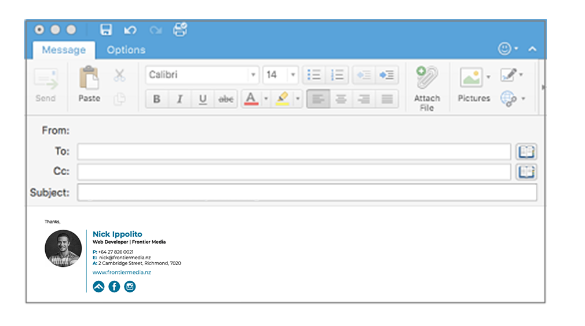
Task: Insert a bulleted list
Action: [314, 75]
